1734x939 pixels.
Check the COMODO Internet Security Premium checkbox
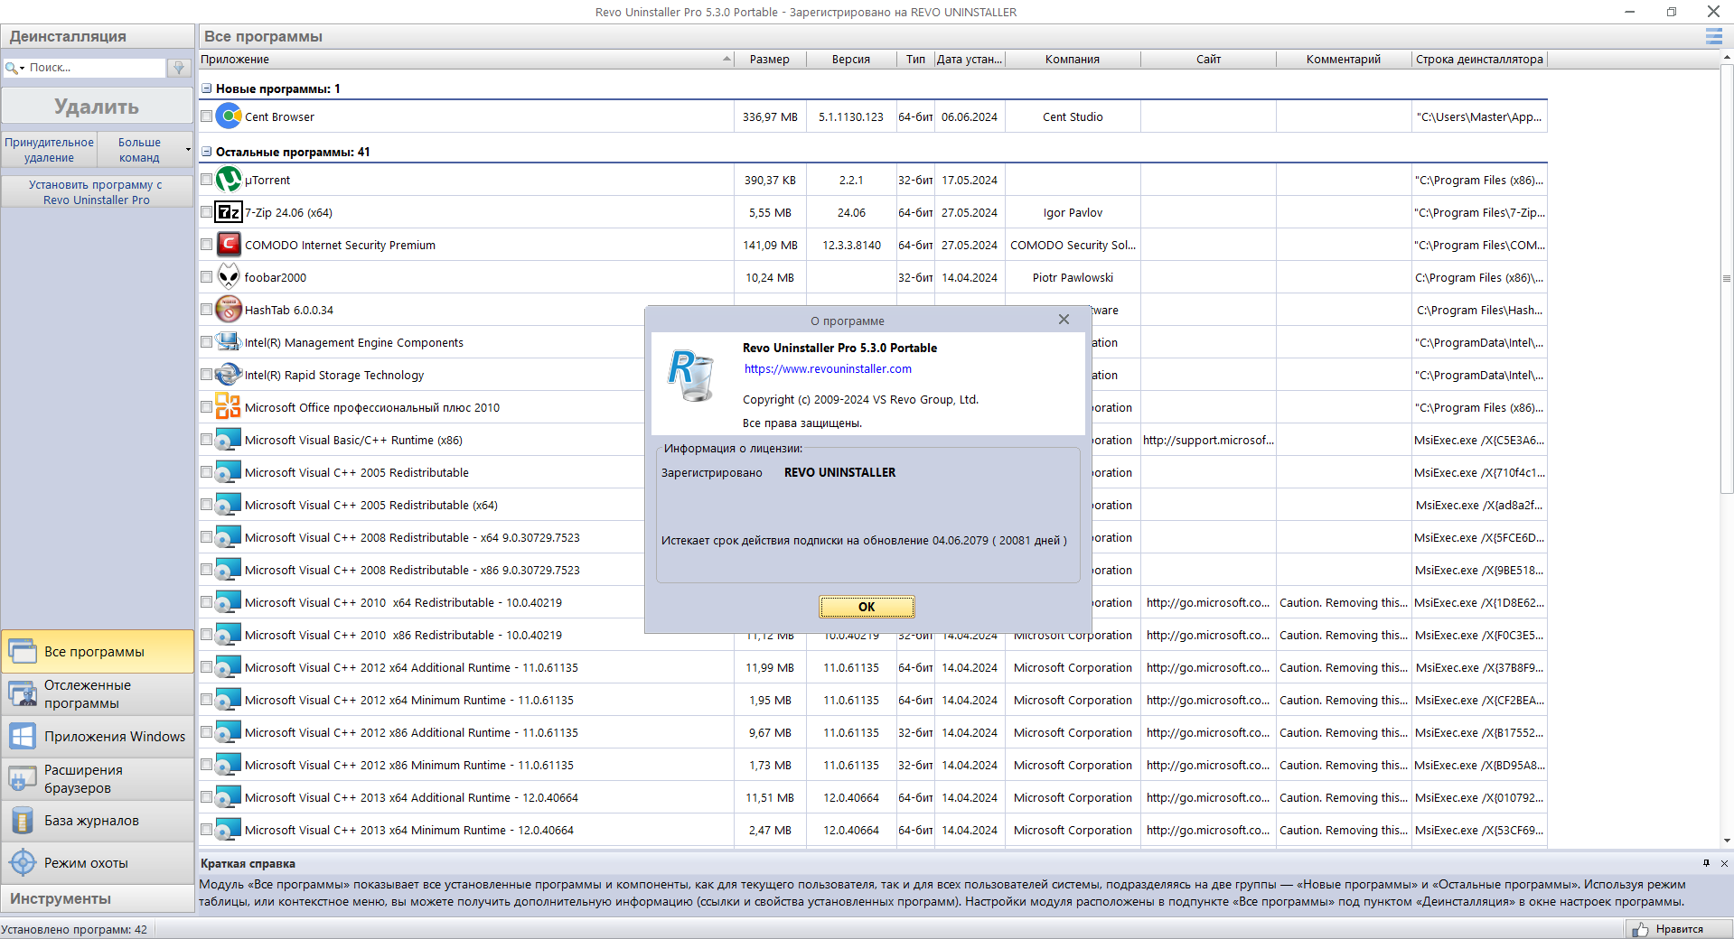[x=206, y=245]
